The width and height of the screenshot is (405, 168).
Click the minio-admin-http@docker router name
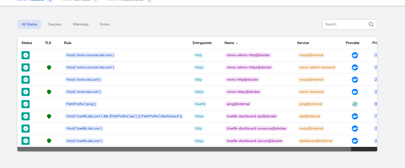click(x=248, y=55)
